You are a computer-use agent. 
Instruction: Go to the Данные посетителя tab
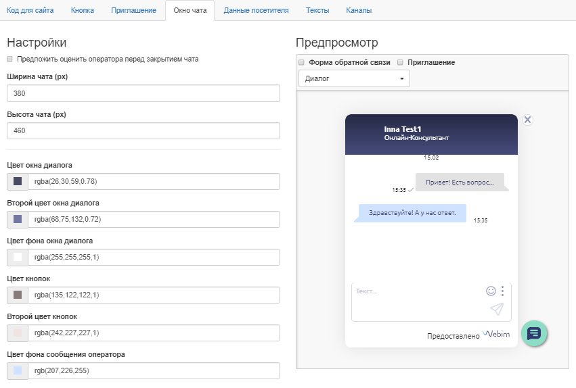click(256, 11)
